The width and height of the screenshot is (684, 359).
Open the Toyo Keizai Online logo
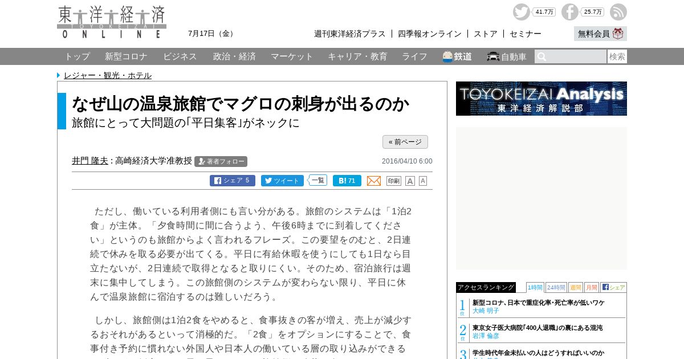(112, 22)
